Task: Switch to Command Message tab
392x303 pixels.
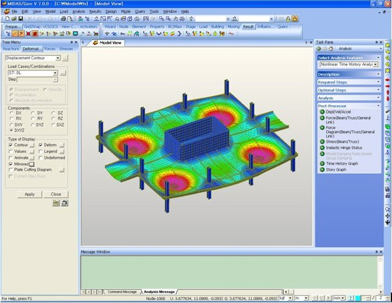Action: coord(122,291)
